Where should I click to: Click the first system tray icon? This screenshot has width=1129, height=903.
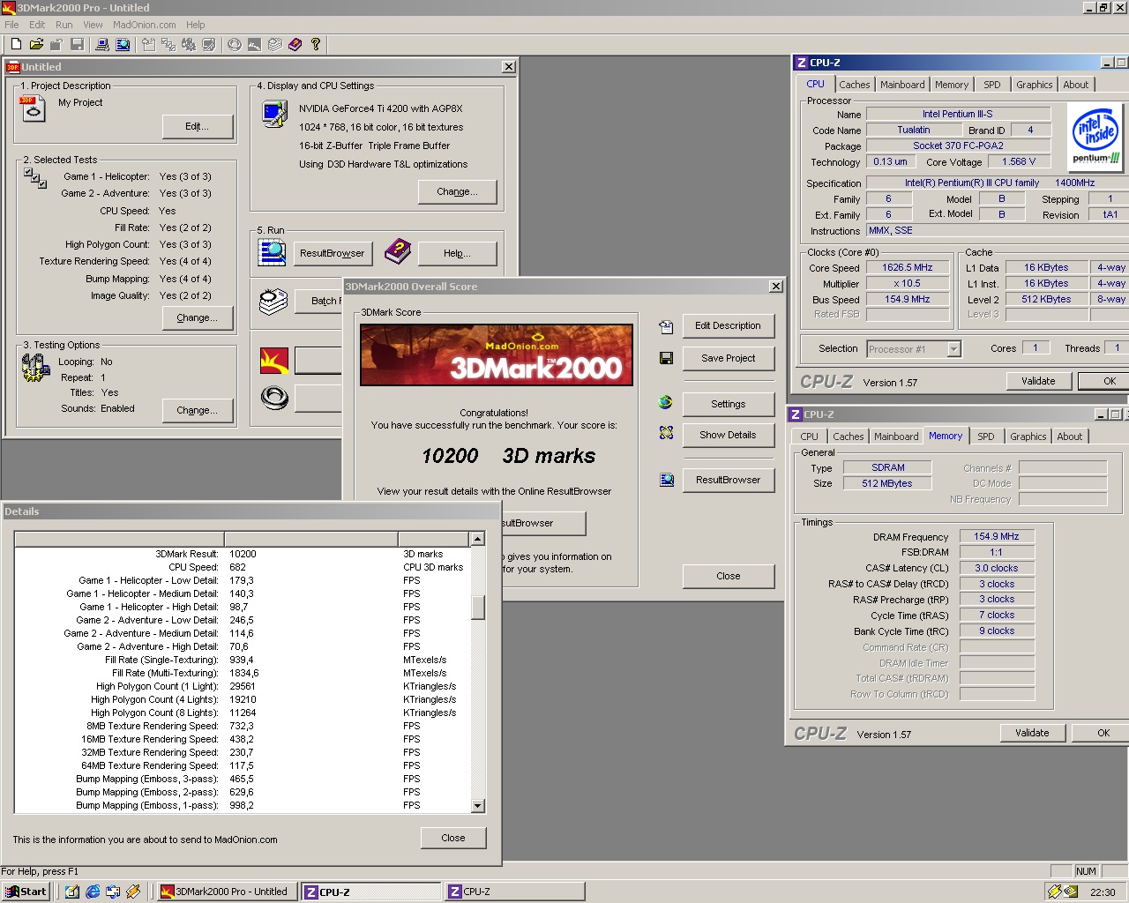1054,892
